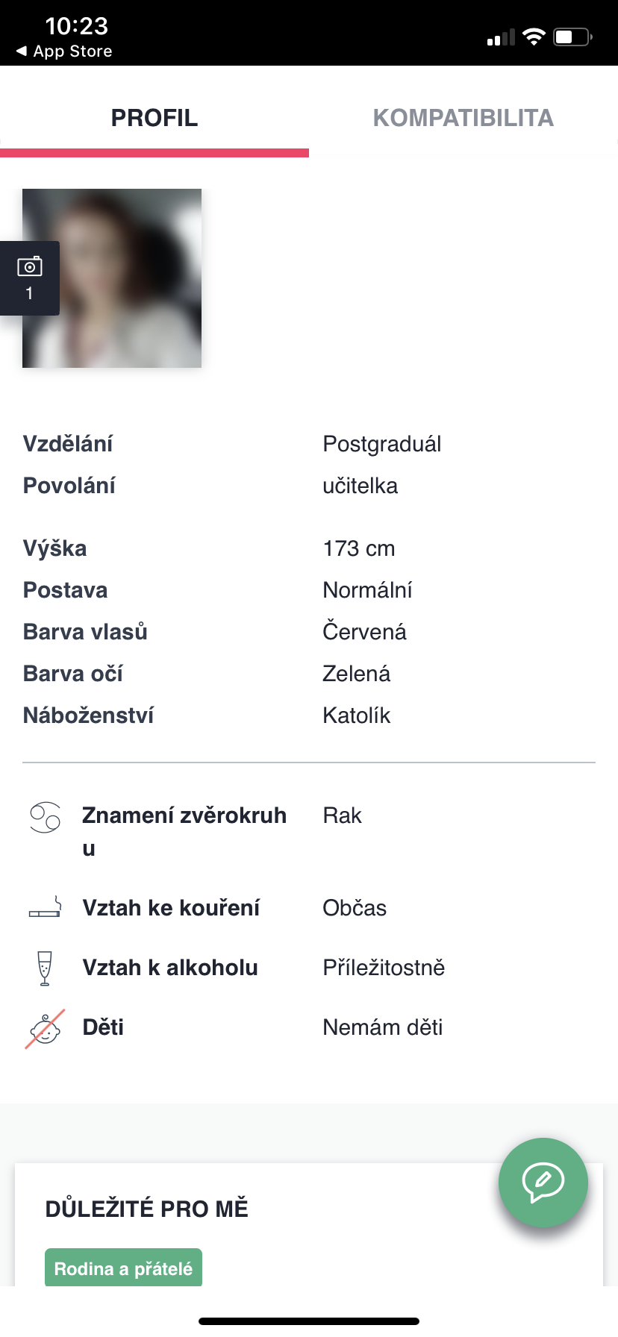
Task: Tap the iOS home indicator bar
Action: click(309, 1321)
